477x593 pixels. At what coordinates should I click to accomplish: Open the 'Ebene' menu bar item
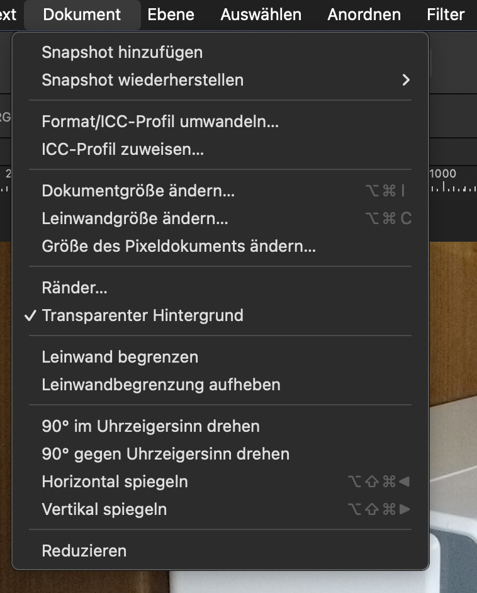point(171,14)
